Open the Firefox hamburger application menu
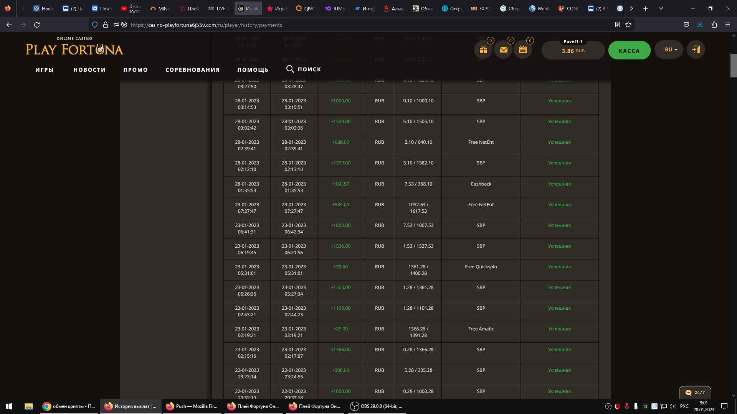Screen dimensions: 737x414 (727, 25)
